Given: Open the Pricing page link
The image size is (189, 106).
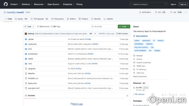Looking at the screenshot, I should (x=79, y=4).
